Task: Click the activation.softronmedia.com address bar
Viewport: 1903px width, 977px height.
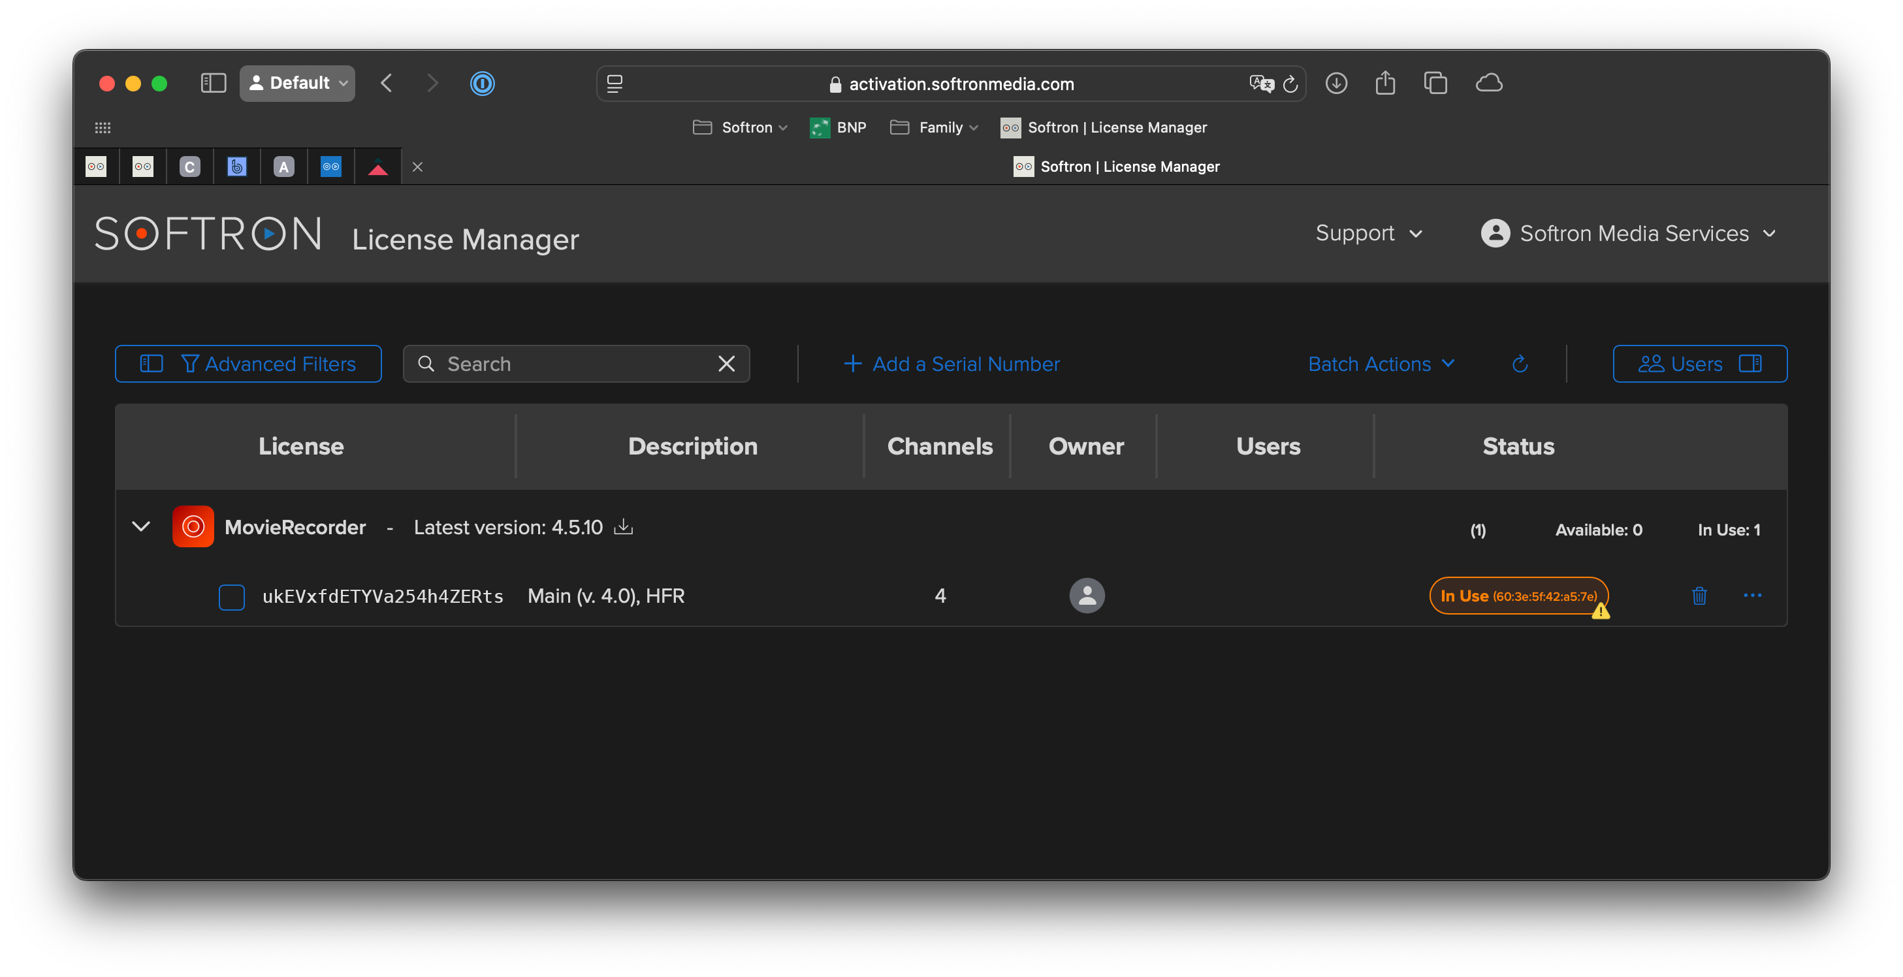Action: [x=951, y=84]
